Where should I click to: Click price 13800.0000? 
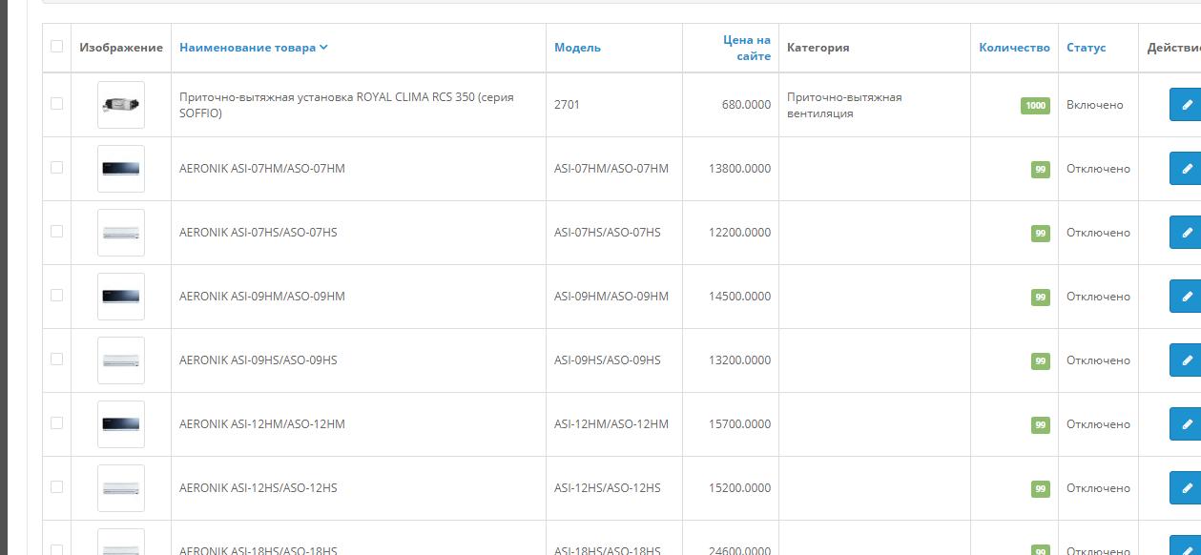(x=740, y=169)
